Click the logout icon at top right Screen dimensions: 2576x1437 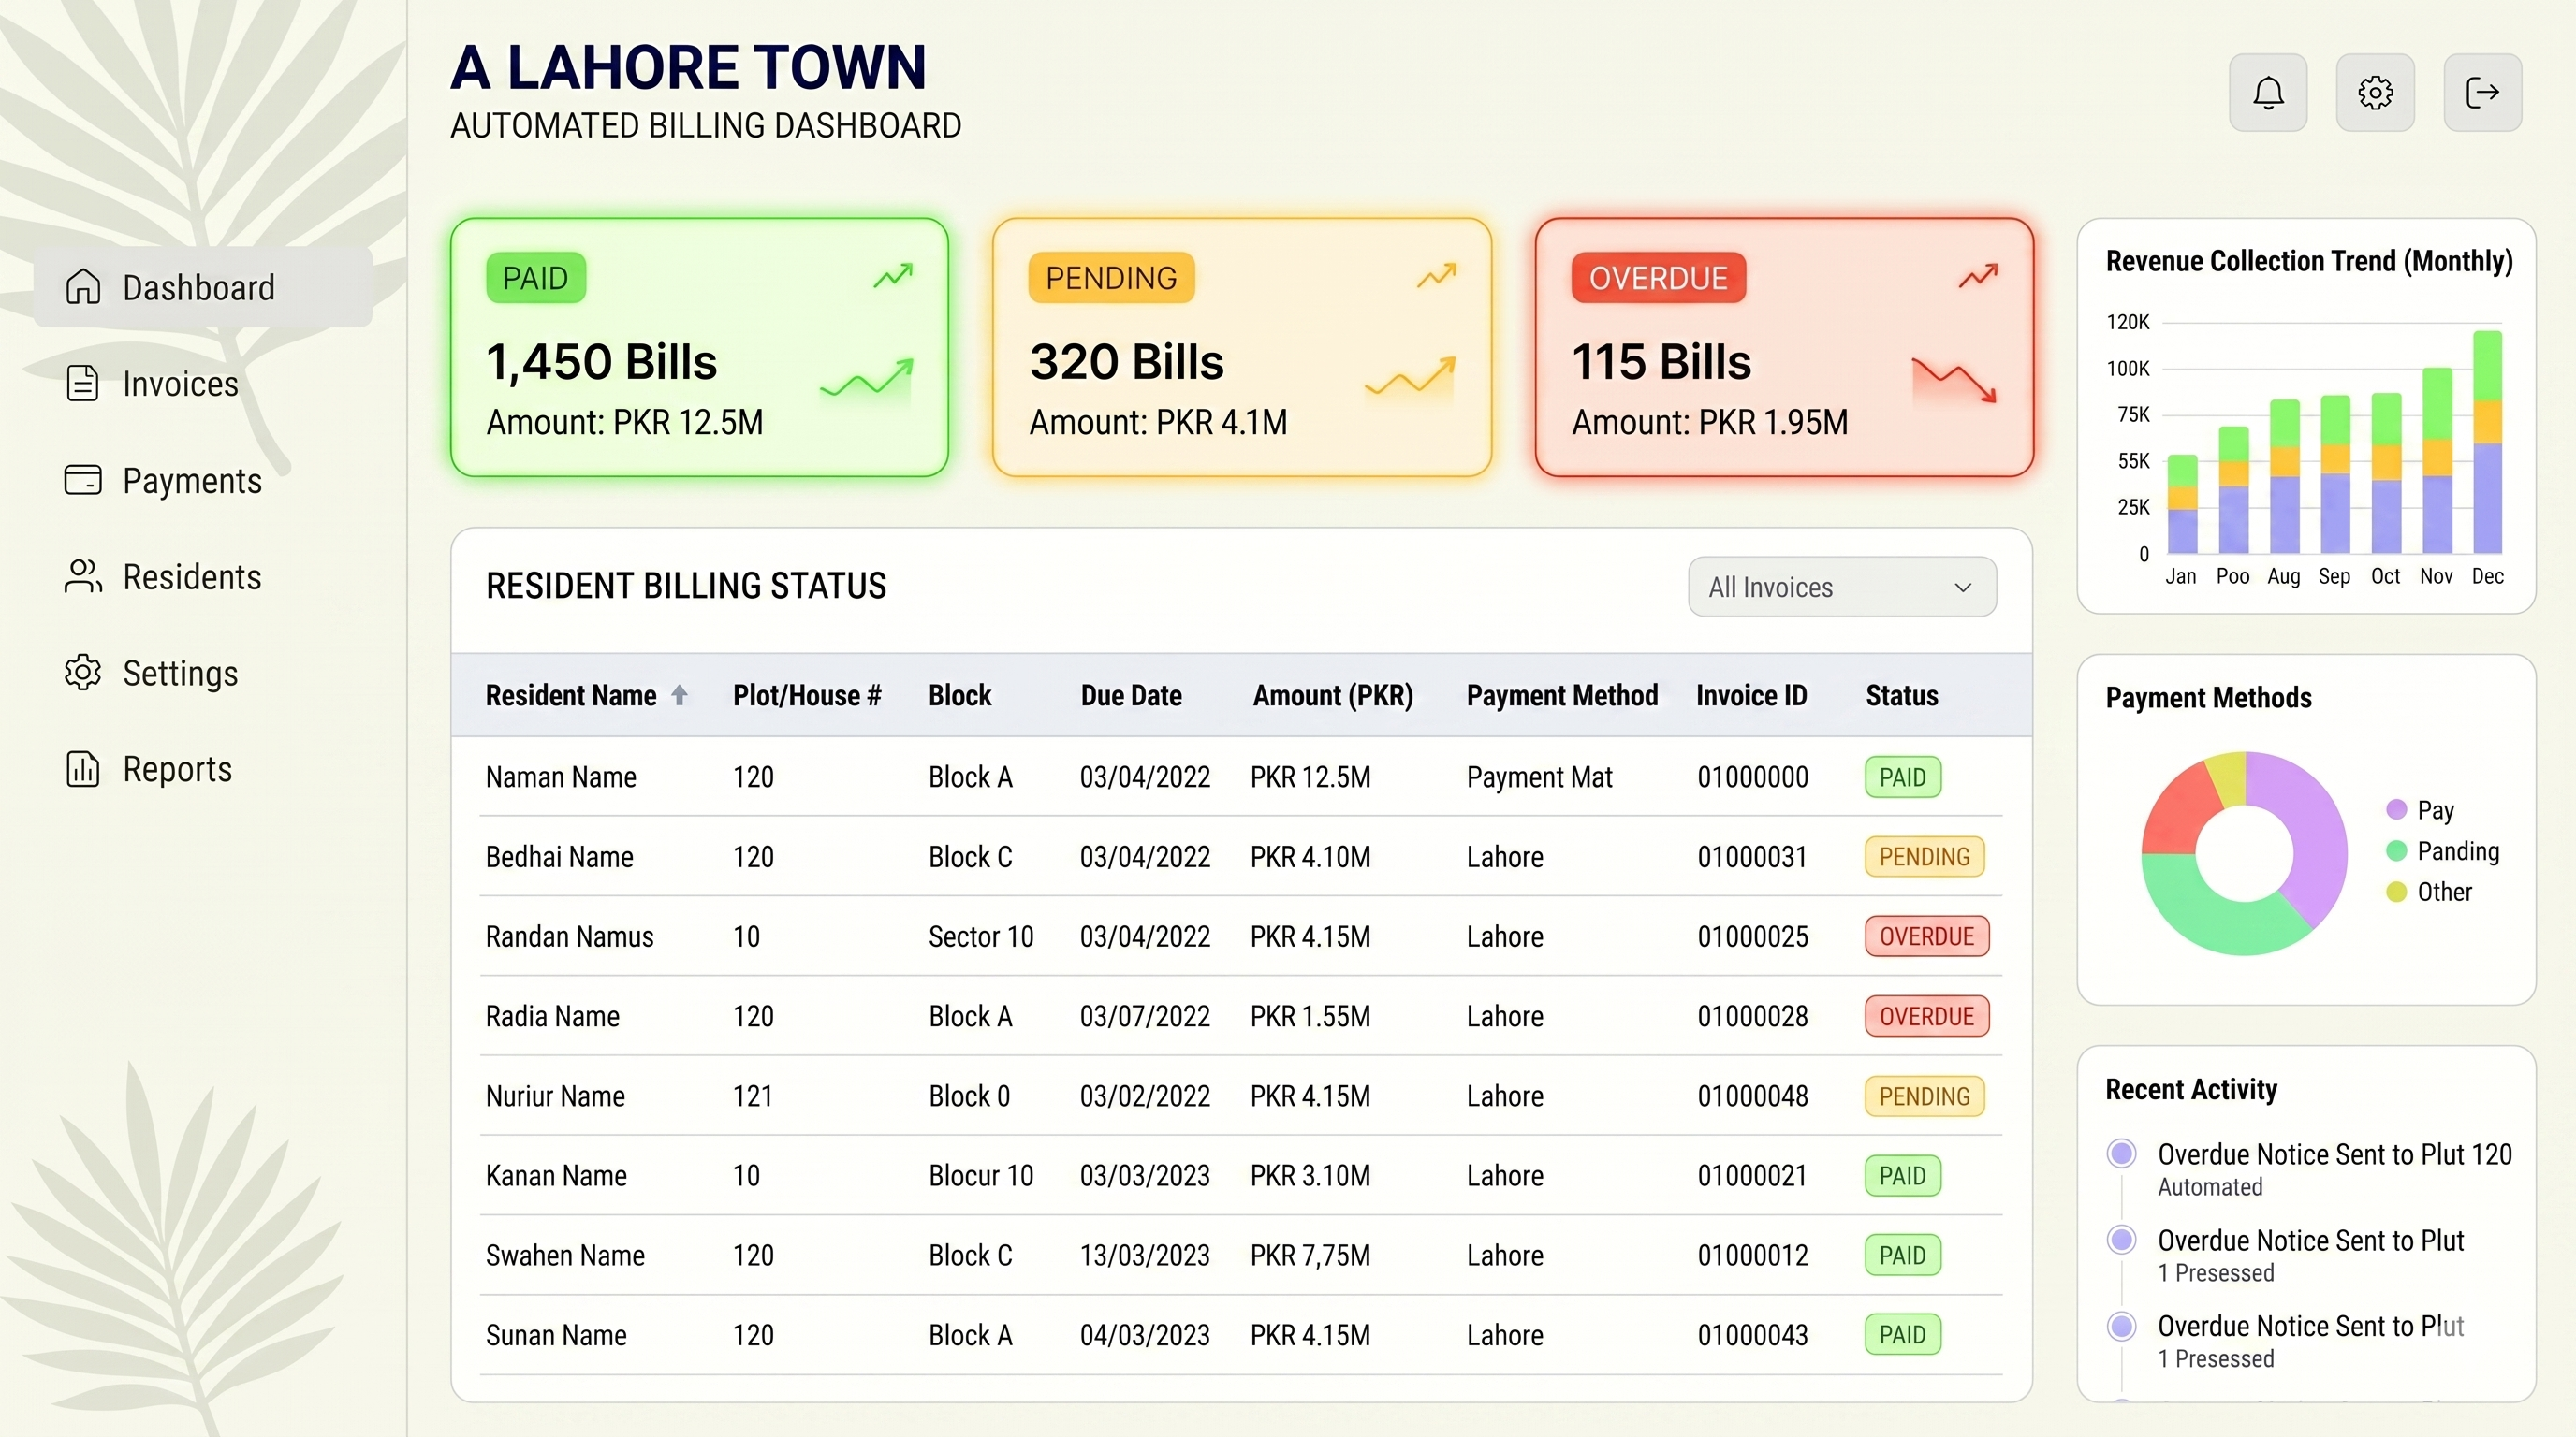tap(2483, 92)
